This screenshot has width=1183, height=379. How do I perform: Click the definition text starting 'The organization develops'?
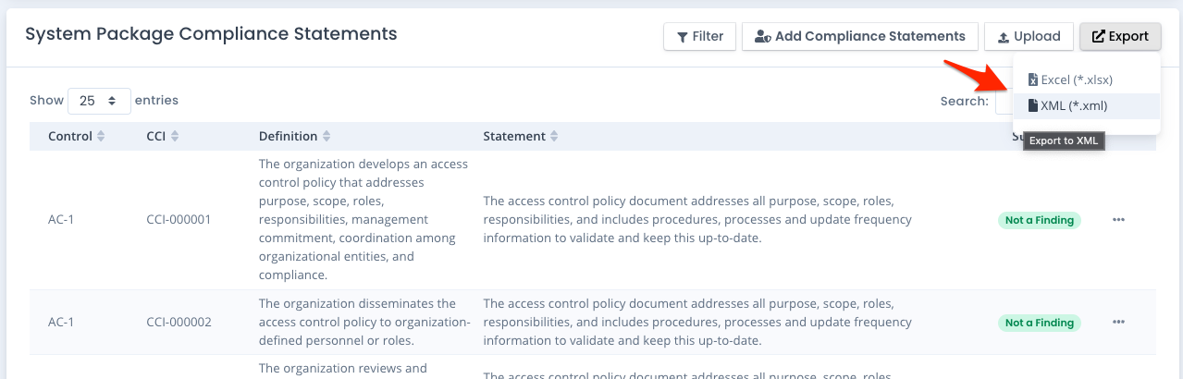pos(364,220)
